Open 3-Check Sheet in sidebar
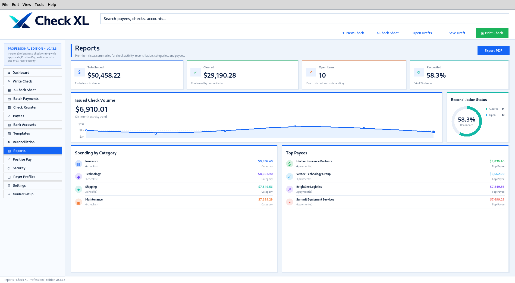The height and width of the screenshot is (283, 515). 33,90
